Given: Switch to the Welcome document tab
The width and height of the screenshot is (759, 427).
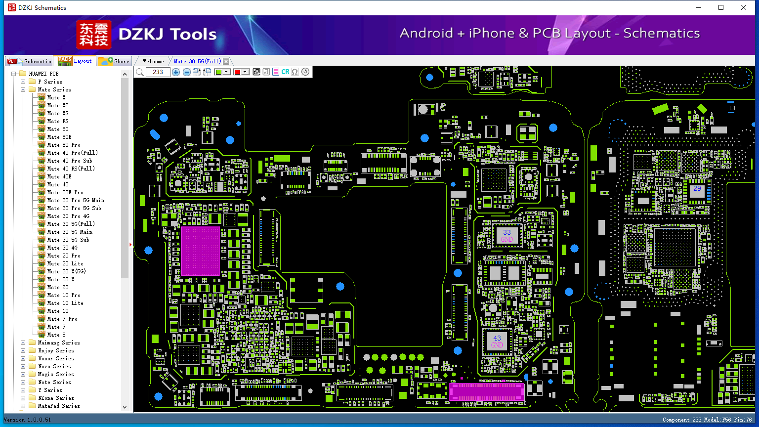Looking at the screenshot, I should pos(153,61).
